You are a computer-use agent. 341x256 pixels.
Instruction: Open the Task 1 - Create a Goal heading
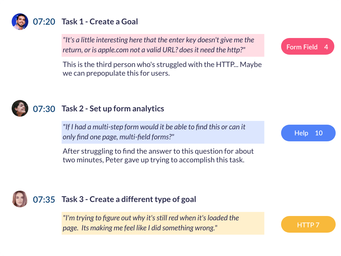(x=100, y=22)
